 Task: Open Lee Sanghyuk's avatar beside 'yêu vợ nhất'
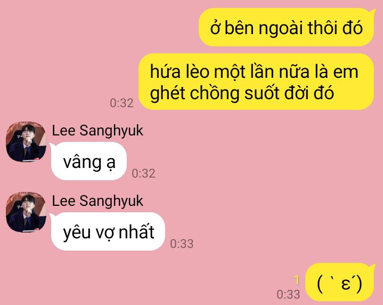26,212
